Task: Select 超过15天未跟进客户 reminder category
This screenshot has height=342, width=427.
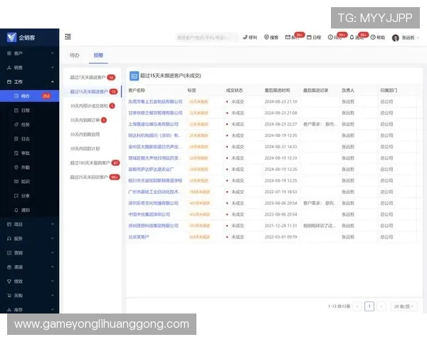Action: pyautogui.click(x=93, y=92)
